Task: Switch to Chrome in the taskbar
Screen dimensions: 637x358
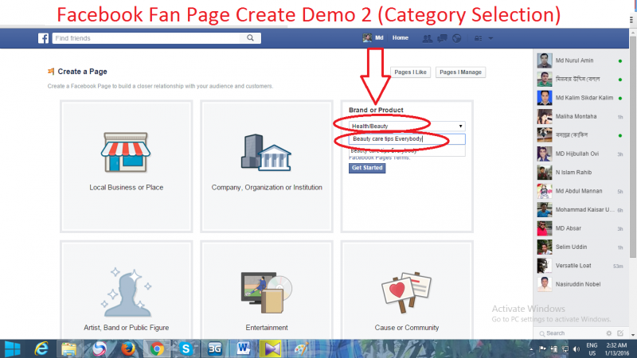Action: 157,348
